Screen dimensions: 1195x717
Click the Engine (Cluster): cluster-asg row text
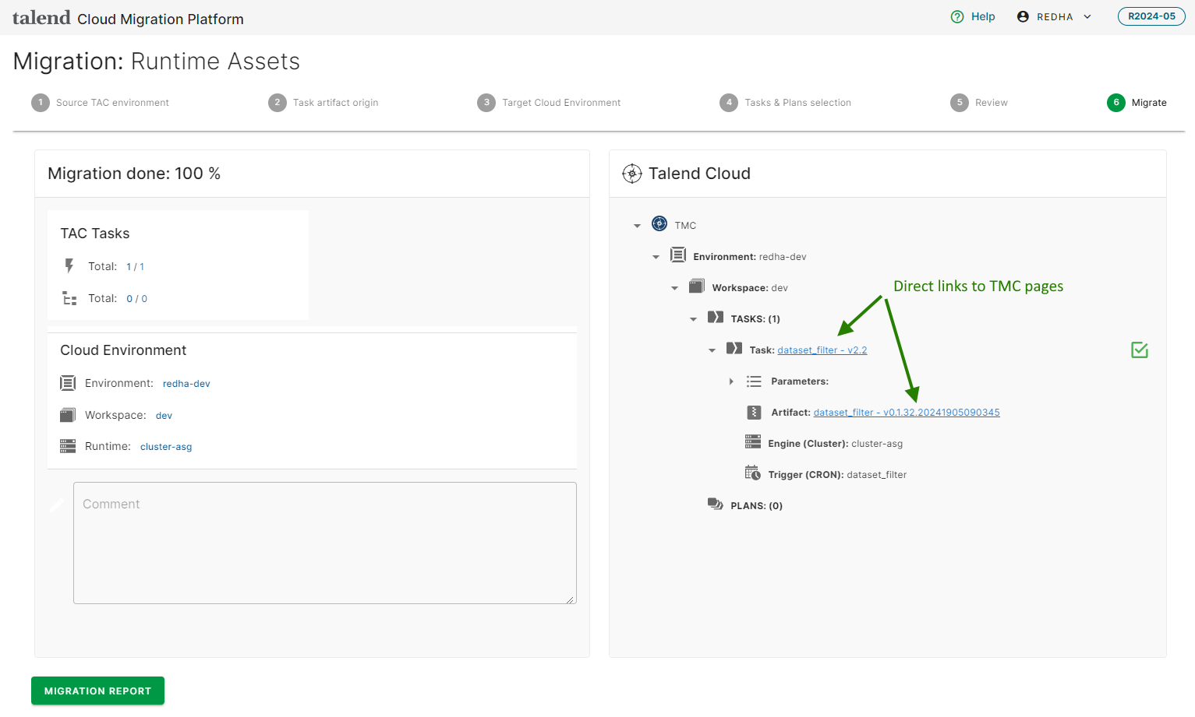(x=835, y=444)
